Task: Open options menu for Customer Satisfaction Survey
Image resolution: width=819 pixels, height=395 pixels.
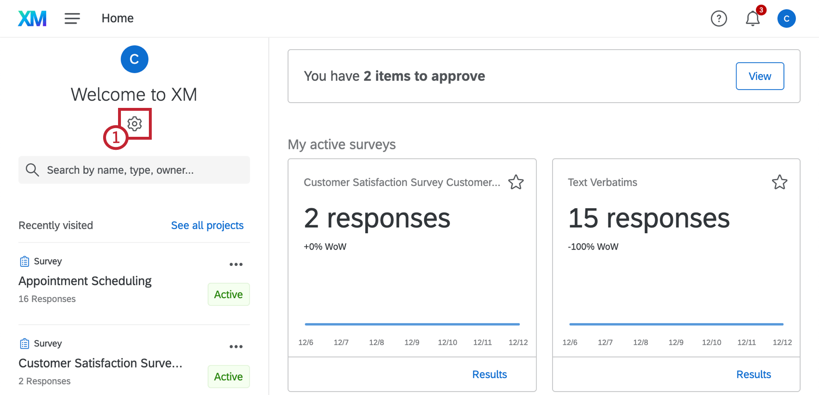Action: tap(236, 347)
